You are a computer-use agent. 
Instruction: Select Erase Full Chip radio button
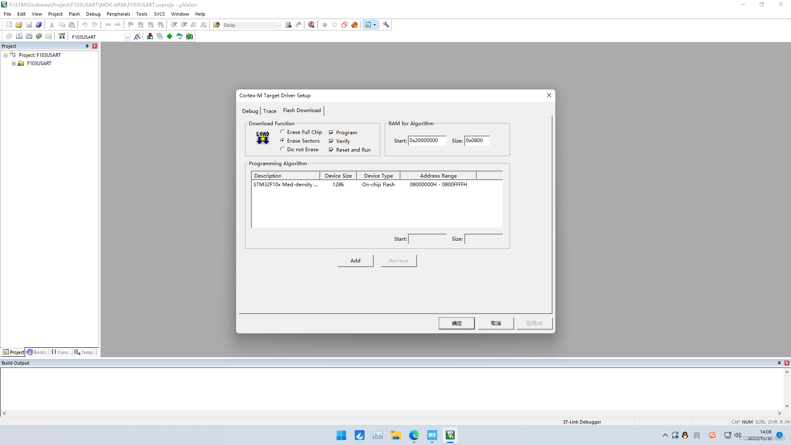[x=283, y=132]
